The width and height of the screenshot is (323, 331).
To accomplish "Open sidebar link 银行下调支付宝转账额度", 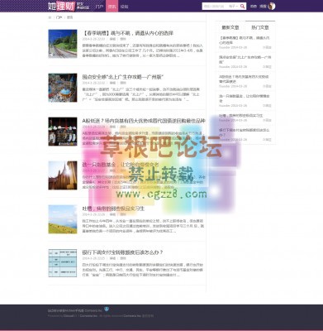I will point(245,132).
